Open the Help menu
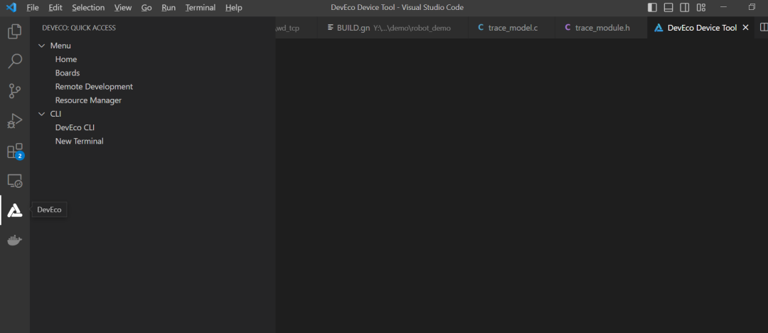This screenshot has width=768, height=333. pos(234,7)
